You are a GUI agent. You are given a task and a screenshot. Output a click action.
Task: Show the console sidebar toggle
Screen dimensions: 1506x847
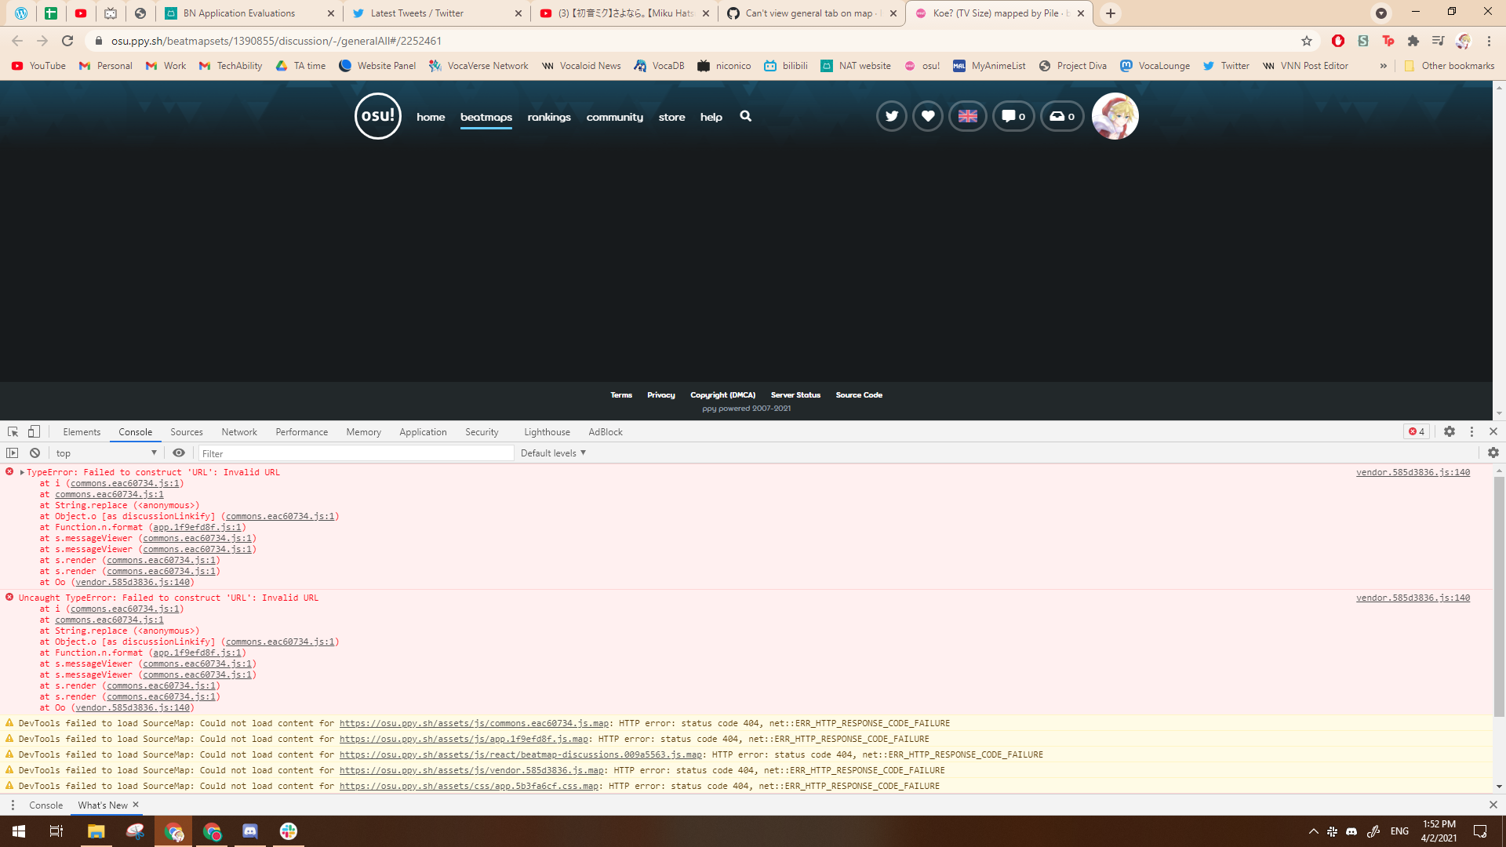coord(13,453)
